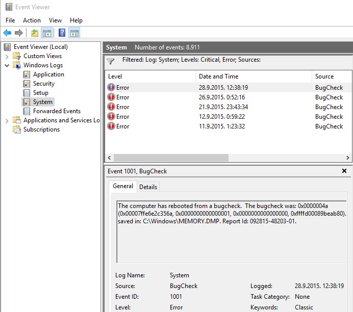Click the Back arrow toolbar icon
Image resolution: width=353 pixels, height=312 pixels.
7,33
